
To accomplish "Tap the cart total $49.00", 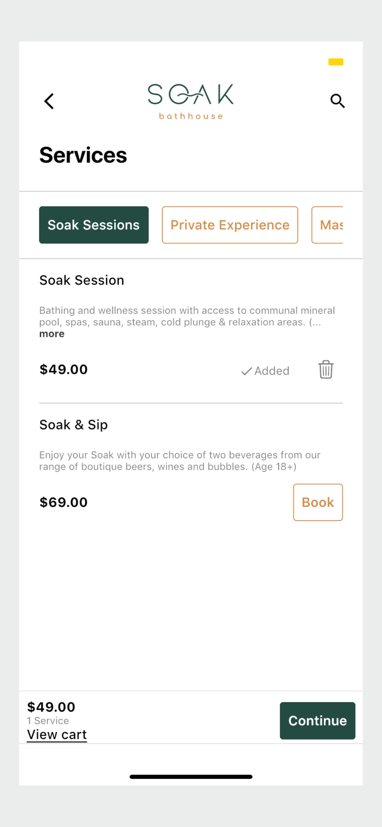I will coord(51,707).
